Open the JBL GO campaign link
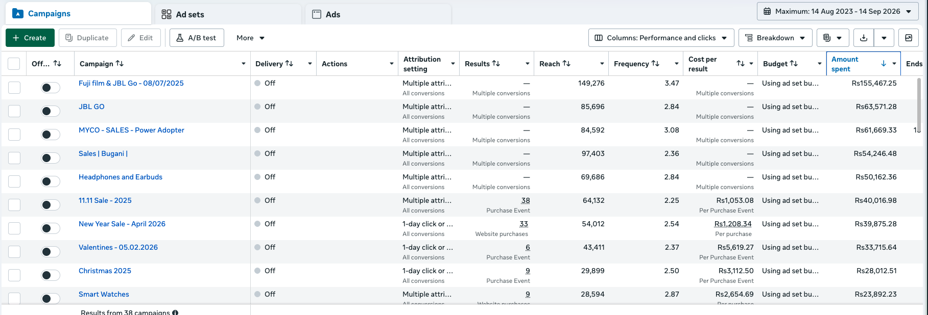This screenshot has height=315, width=928. (x=91, y=107)
